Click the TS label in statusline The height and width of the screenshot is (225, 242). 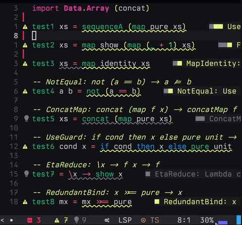pos(155,220)
